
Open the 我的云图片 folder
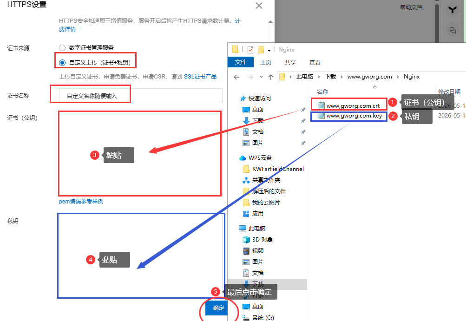(266, 203)
